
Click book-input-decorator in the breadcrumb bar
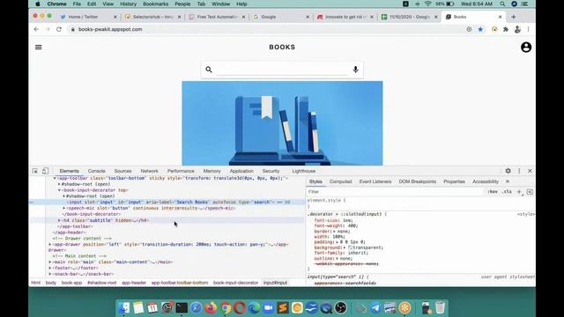(x=235, y=283)
